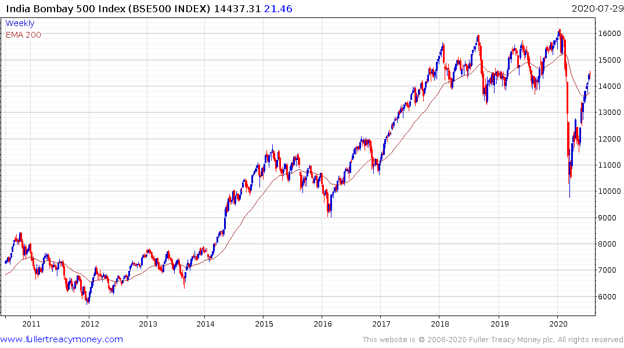Click the 12000 y-axis label
This screenshot has height=348, width=624.
[609, 139]
